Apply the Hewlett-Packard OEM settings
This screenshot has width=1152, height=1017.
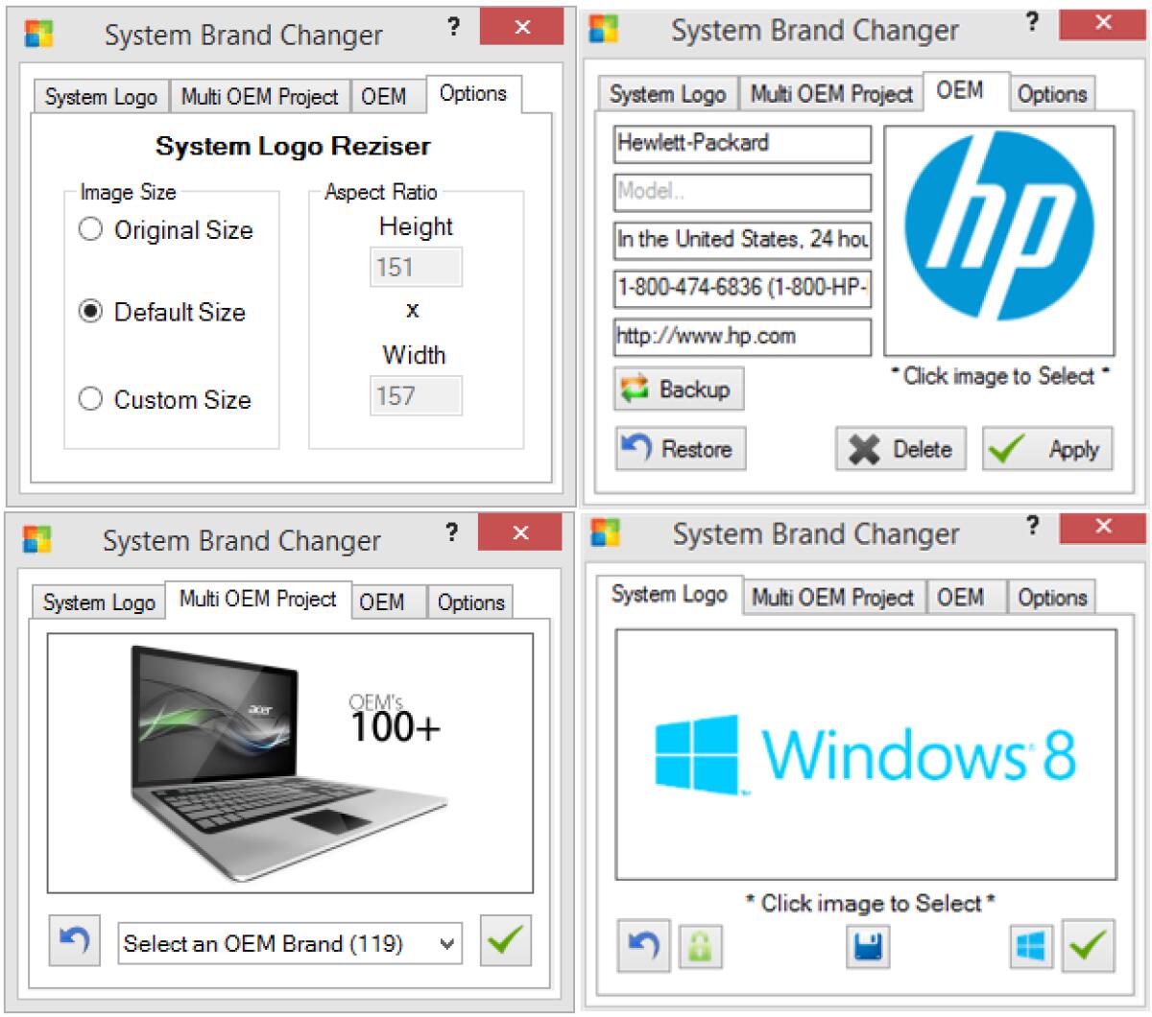click(x=1047, y=448)
